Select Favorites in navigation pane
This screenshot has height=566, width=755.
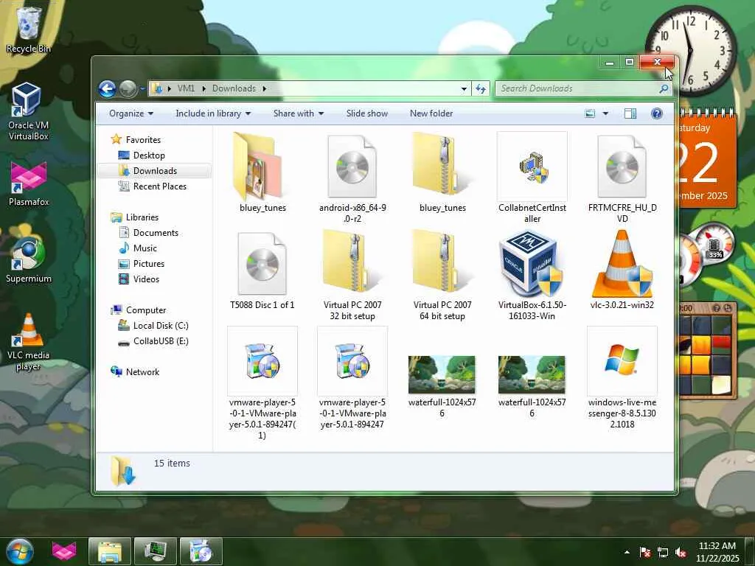click(143, 139)
